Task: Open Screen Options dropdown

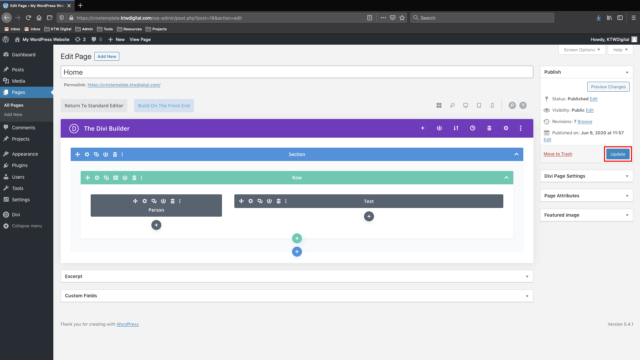Action: 582,50
